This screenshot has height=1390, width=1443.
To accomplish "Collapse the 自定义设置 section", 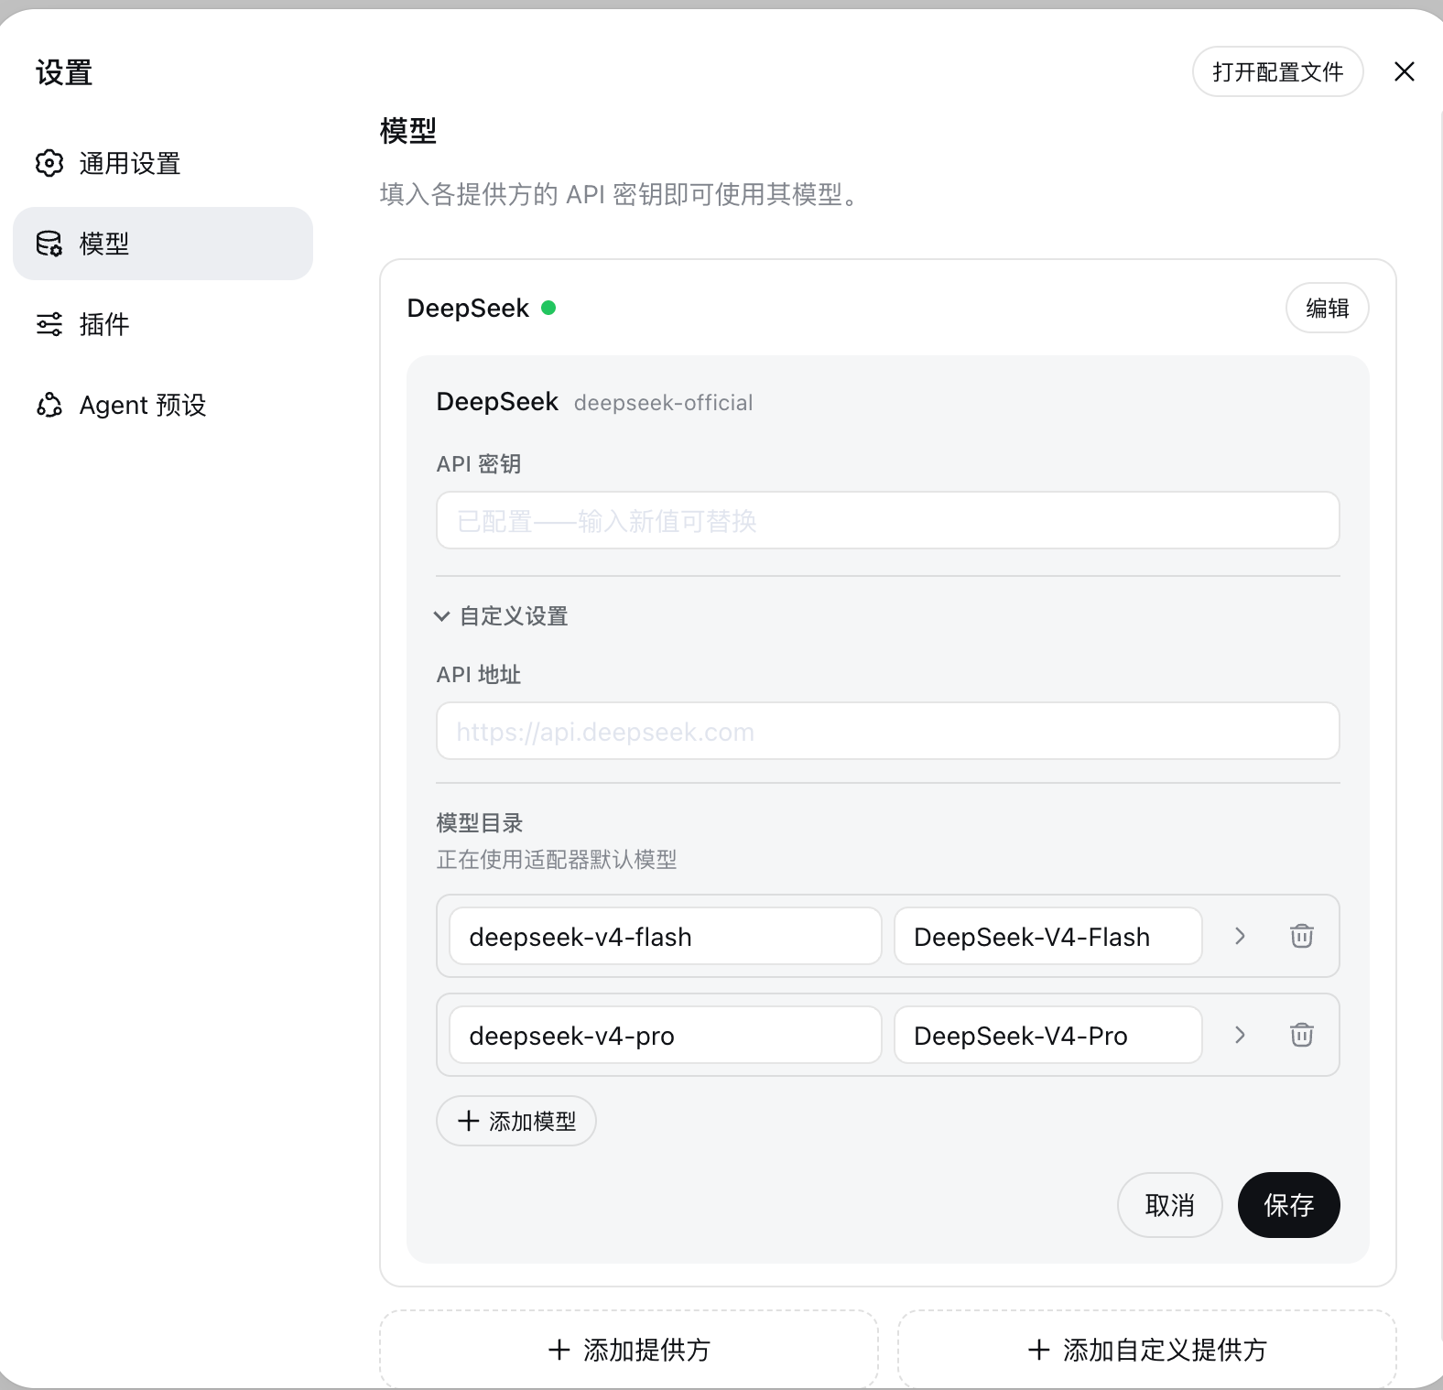I will pyautogui.click(x=502, y=616).
